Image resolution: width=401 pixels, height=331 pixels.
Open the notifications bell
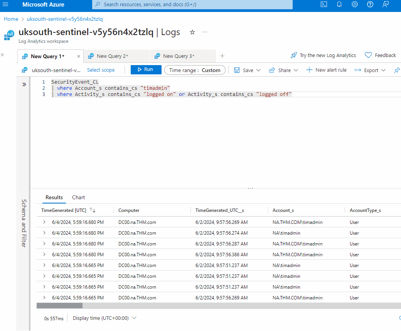(339, 4)
